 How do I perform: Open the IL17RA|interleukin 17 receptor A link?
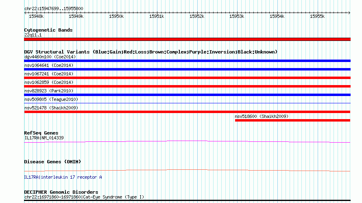click(63, 177)
